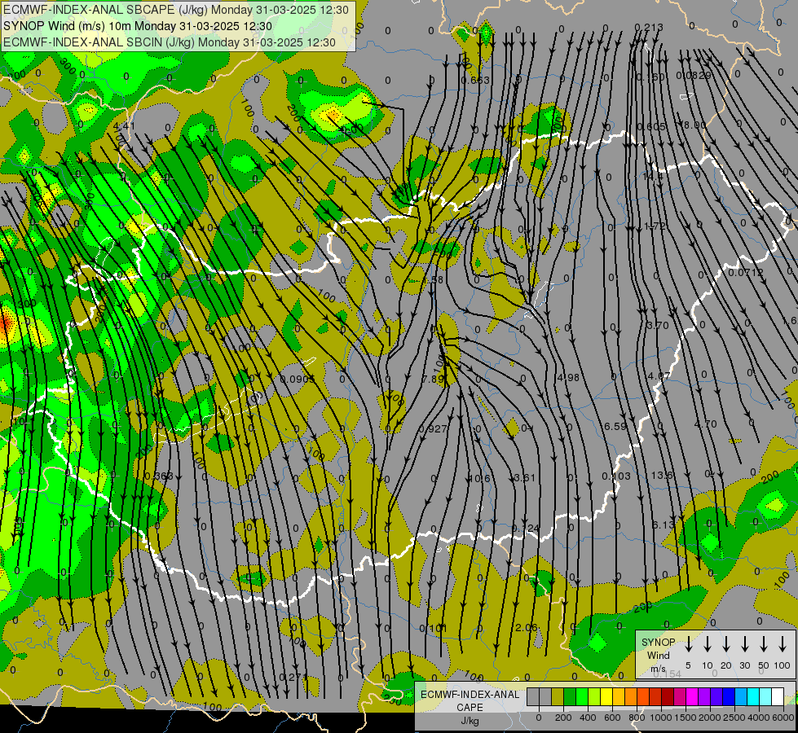Click the ECMWF-INDEX-ANAL label in color legend

470,695
